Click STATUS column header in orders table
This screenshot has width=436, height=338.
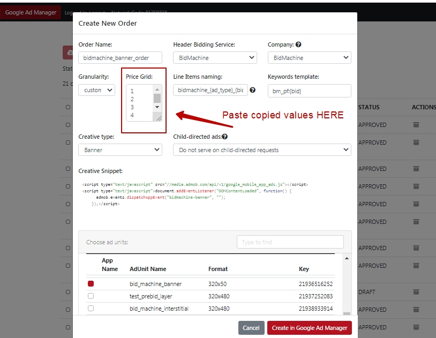click(369, 107)
